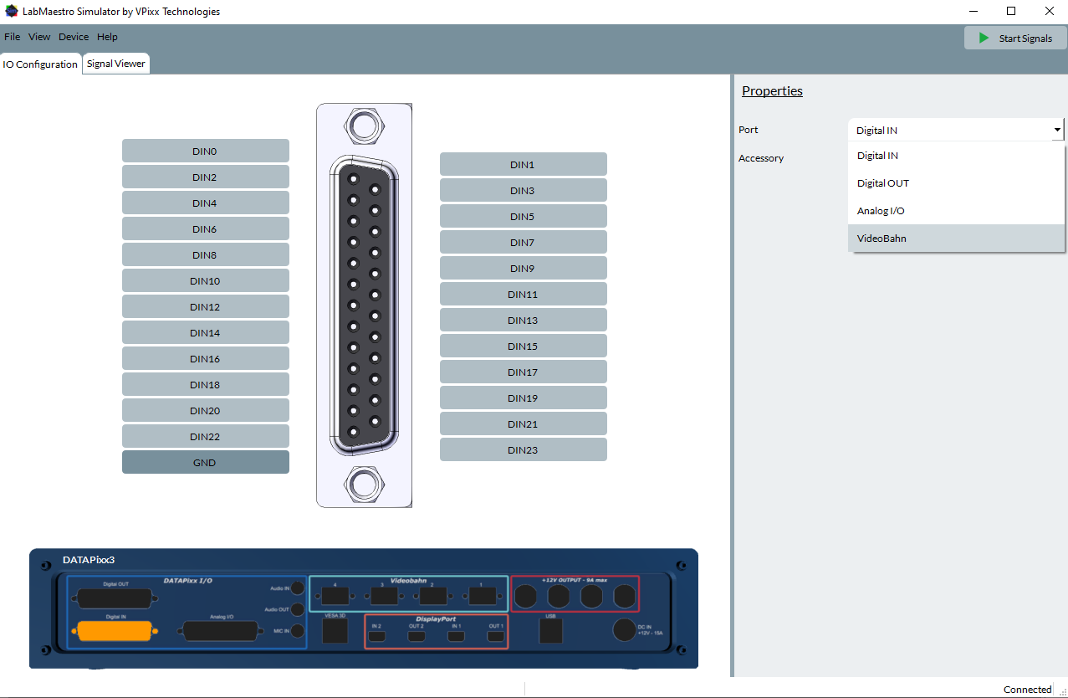Image resolution: width=1068 pixels, height=698 pixels.
Task: Select the Audio IN jack
Action: click(x=296, y=588)
